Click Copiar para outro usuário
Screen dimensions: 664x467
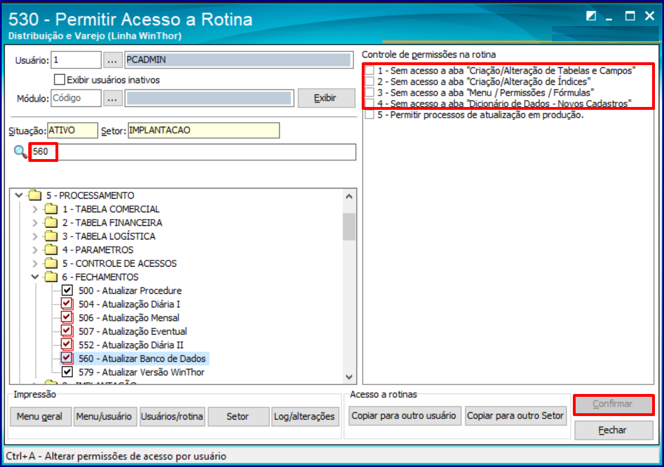404,415
